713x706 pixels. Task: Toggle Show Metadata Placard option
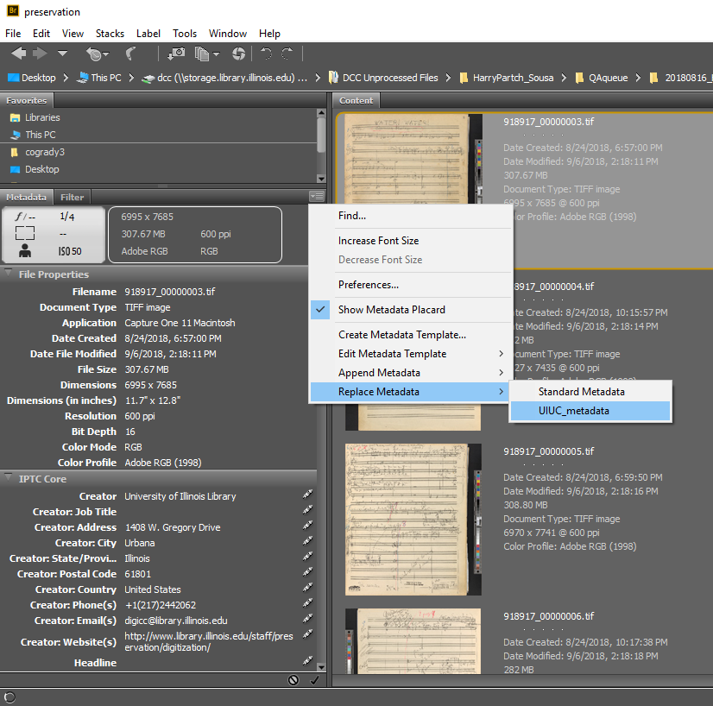392,310
